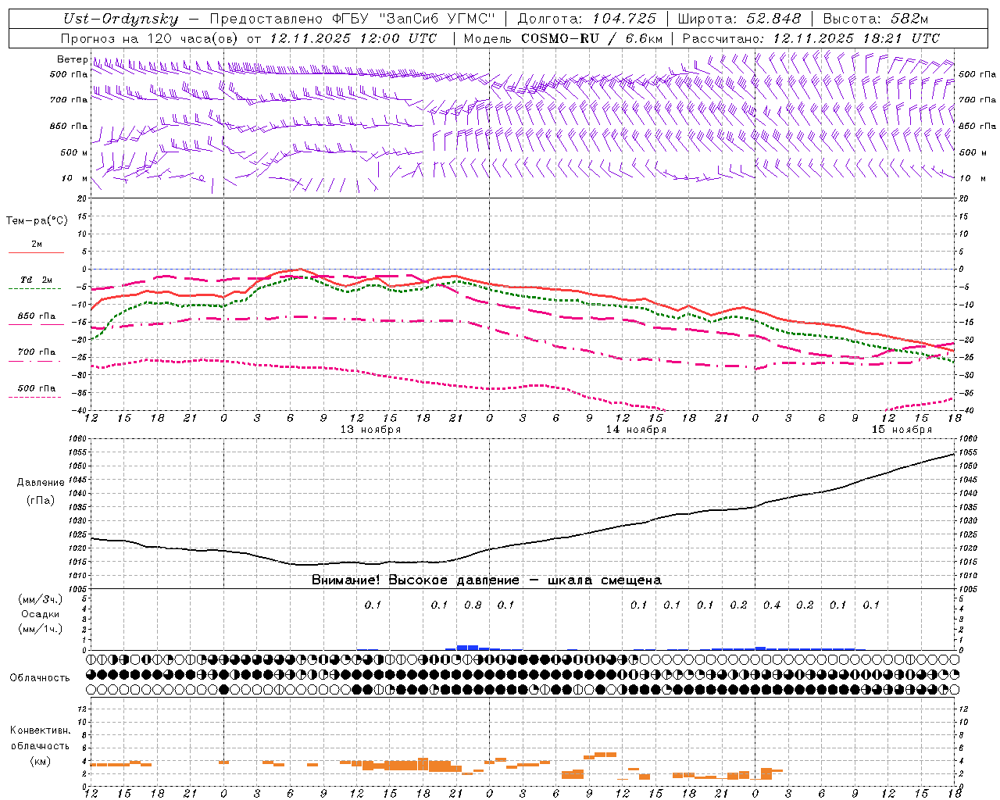Screen dimensions: 1000x800
Task: Click the 0.8 precipitation value
Action: pyautogui.click(x=473, y=605)
